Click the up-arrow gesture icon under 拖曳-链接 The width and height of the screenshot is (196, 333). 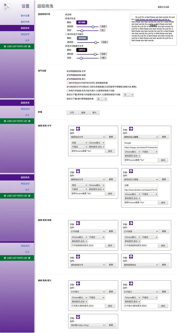131,257
